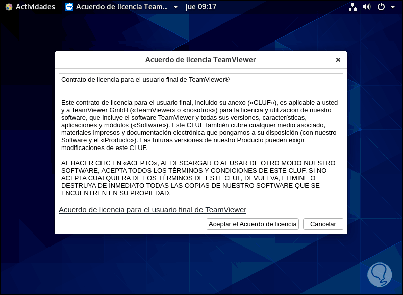This screenshot has width=403, height=295.
Task: Click the power icon in top bar
Action: [381, 7]
